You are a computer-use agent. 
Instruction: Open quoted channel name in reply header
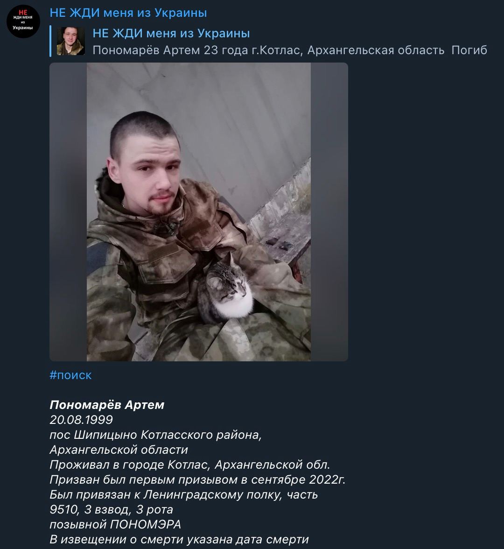[x=171, y=33]
